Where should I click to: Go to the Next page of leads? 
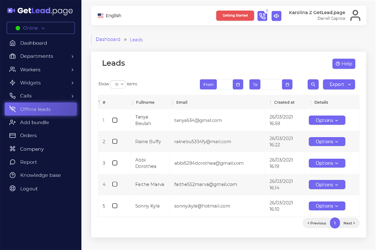pyautogui.click(x=349, y=223)
